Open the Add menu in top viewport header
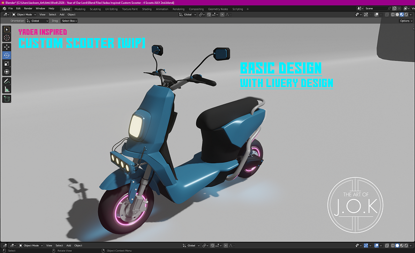This screenshot has width=415, height=253. (x=62, y=15)
